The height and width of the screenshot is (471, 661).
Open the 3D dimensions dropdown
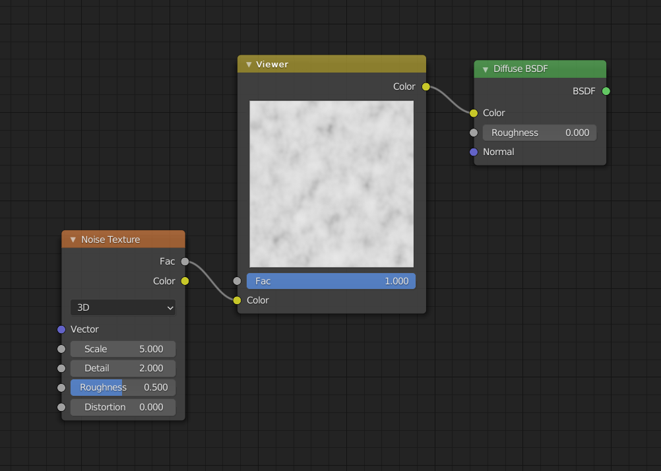[123, 307]
